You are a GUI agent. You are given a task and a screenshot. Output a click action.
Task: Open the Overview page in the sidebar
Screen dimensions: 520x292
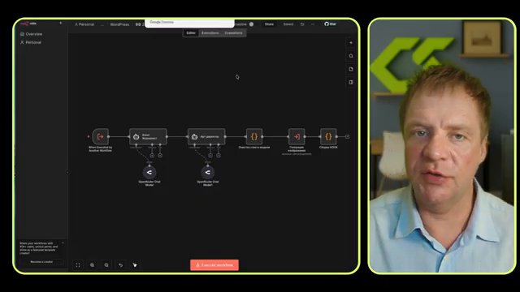tap(32, 34)
